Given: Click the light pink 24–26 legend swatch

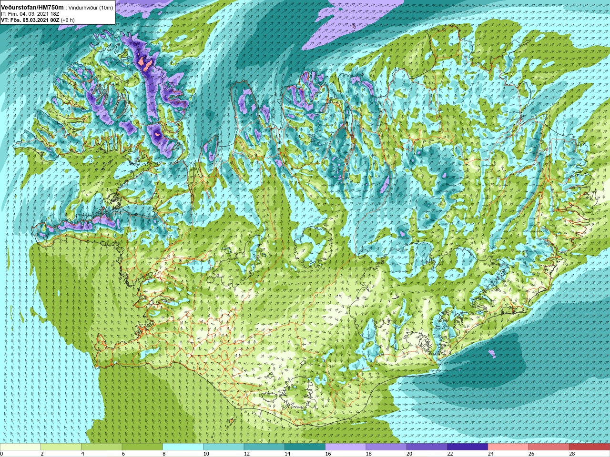Looking at the screenshot, I should pos(508,447).
